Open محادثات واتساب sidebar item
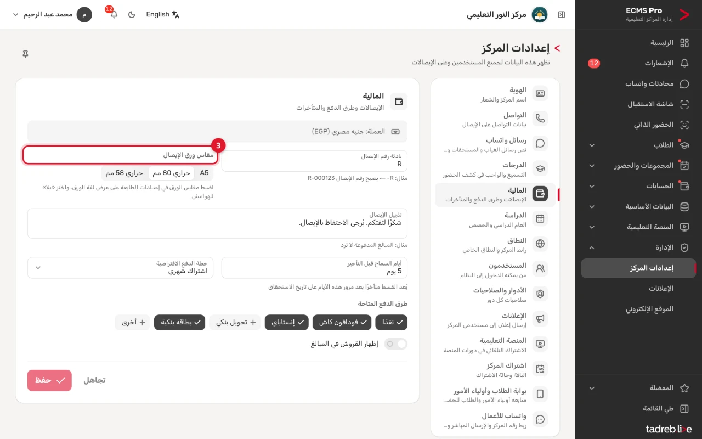This screenshot has width=702, height=439. 638,84
